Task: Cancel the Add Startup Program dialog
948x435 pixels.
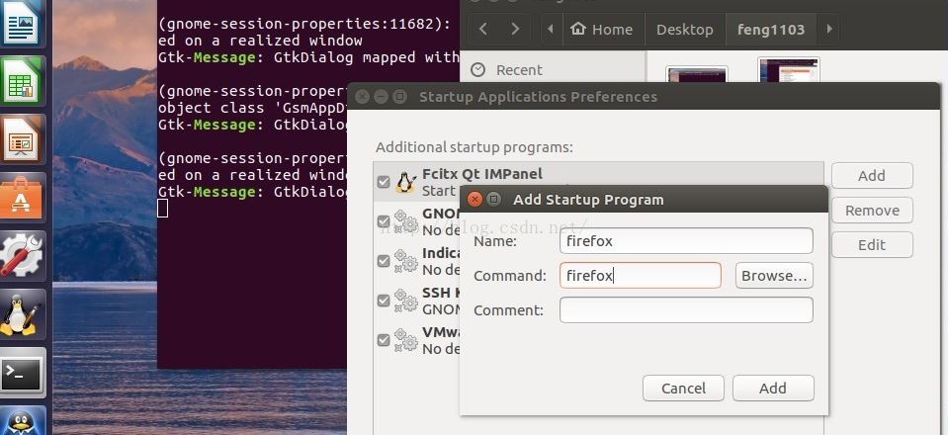Action: (x=683, y=388)
